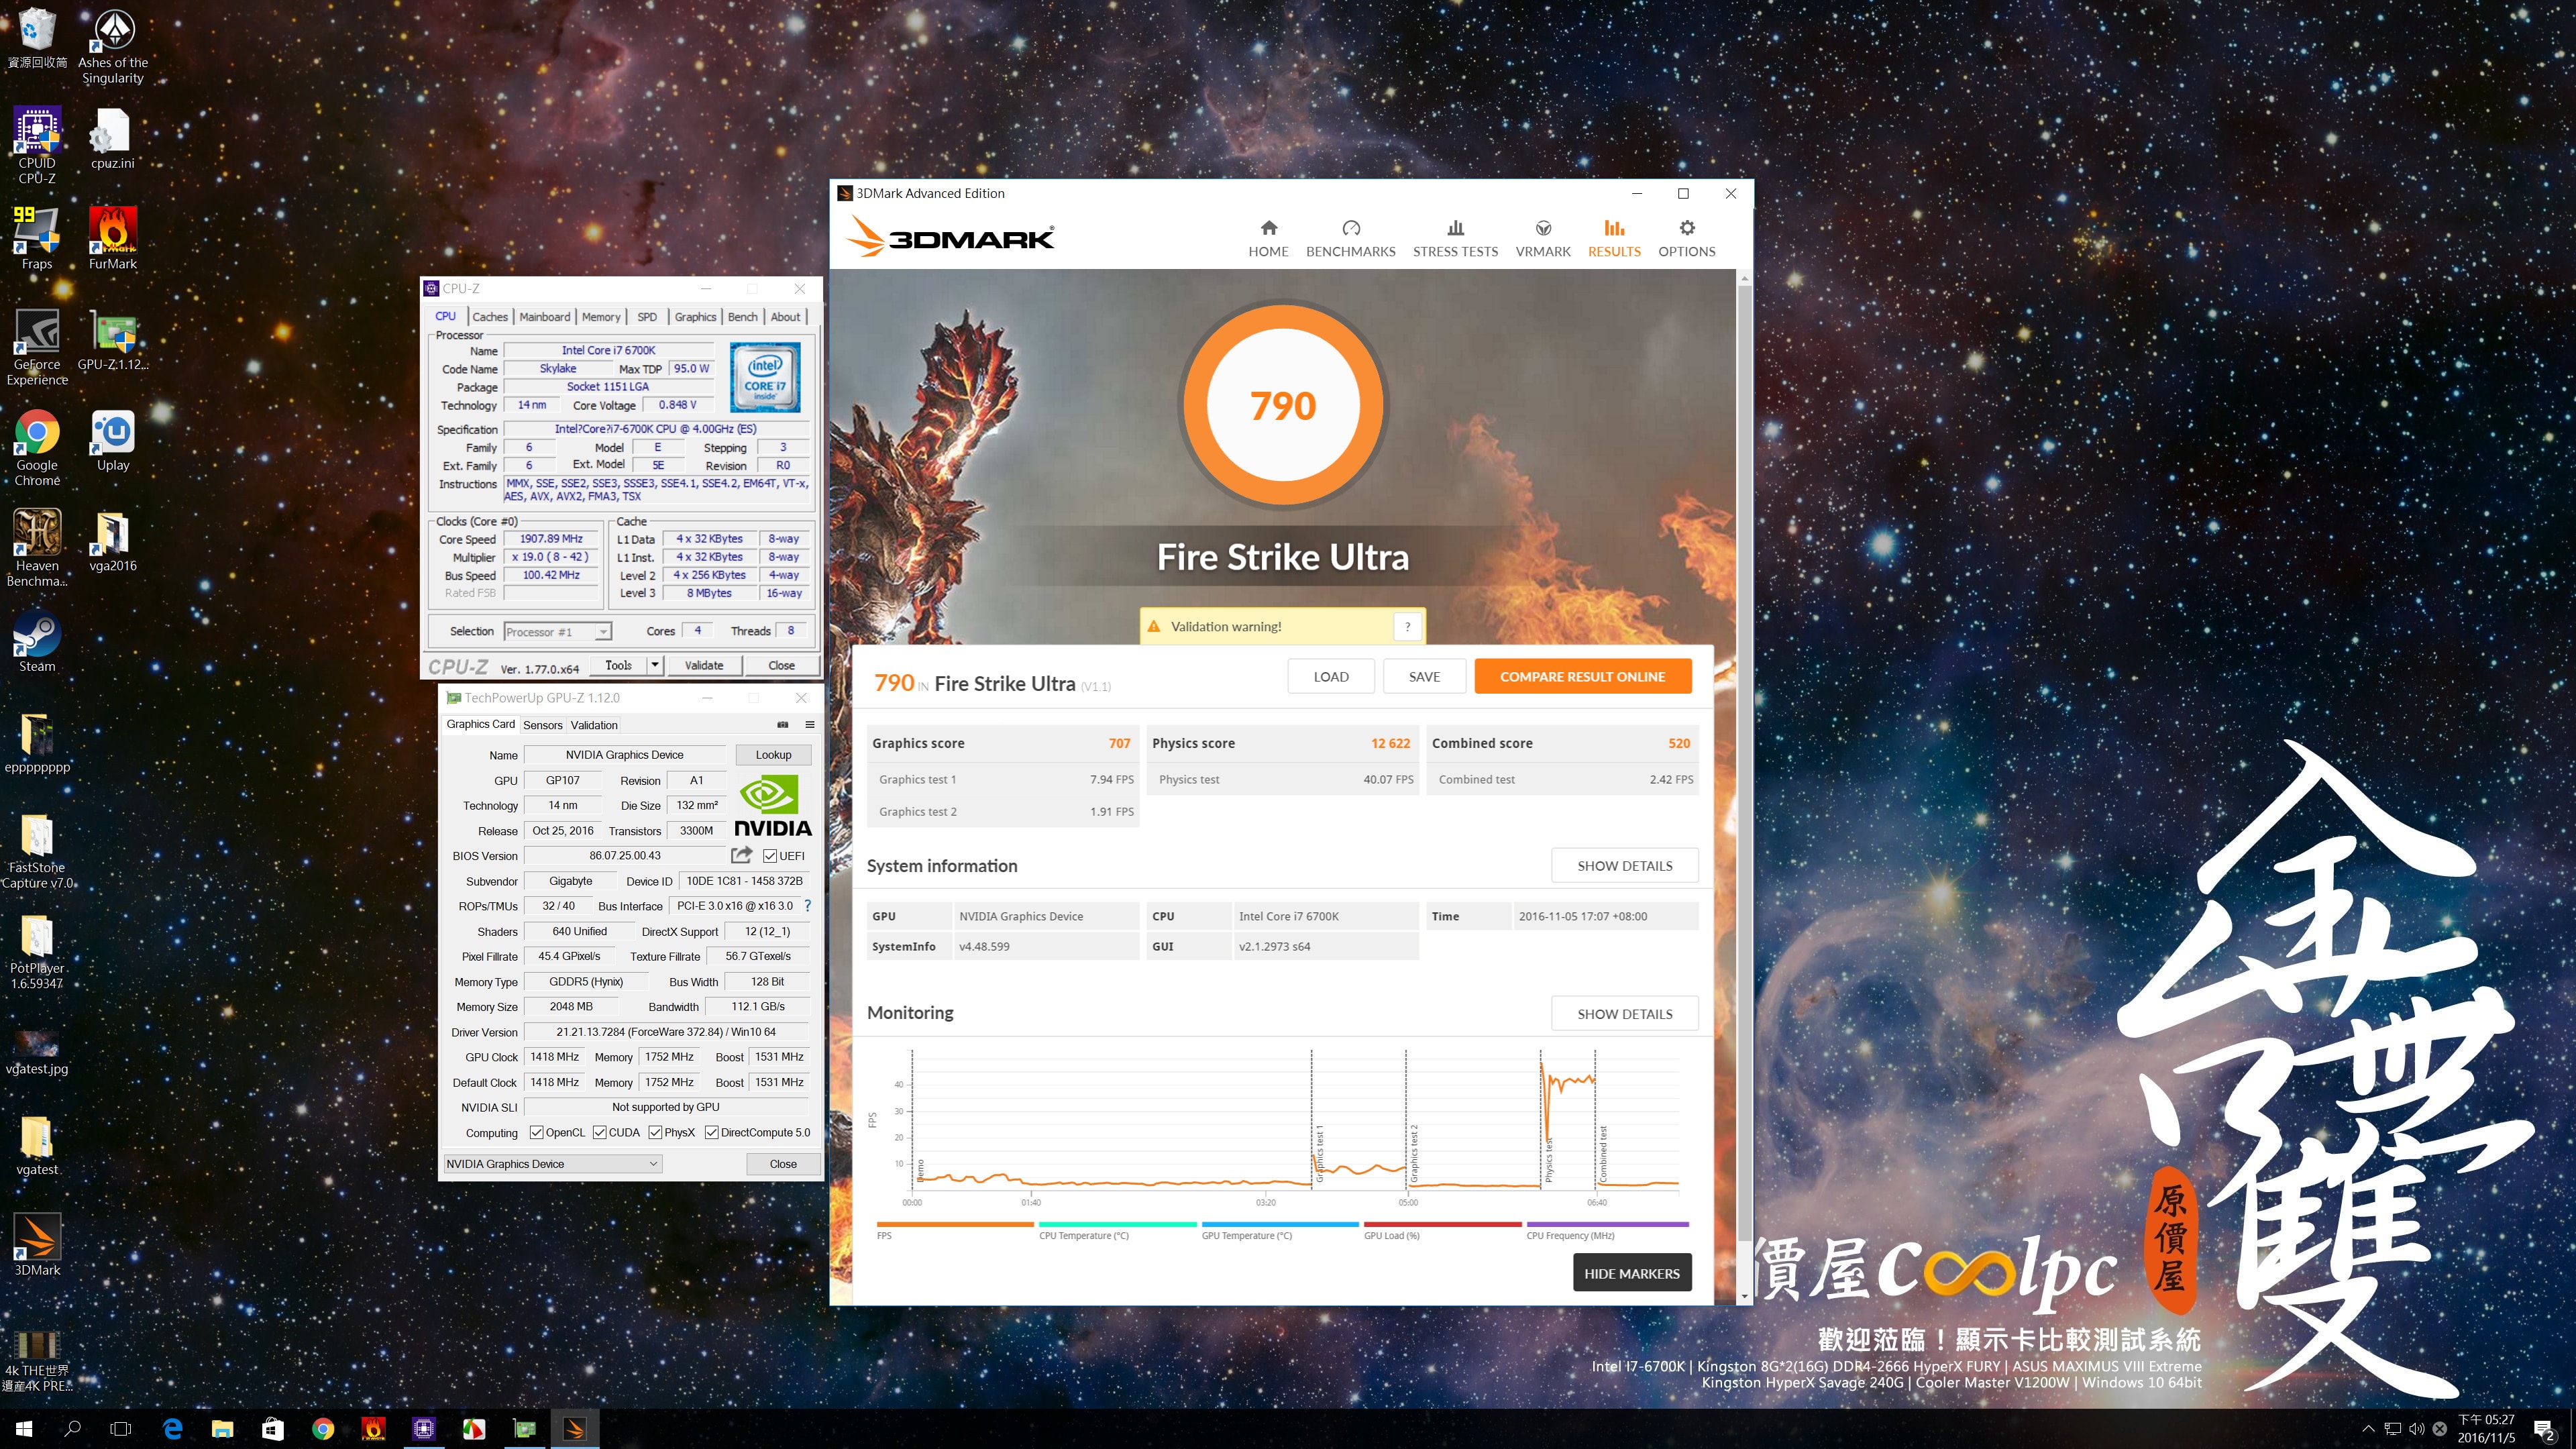Click the GPU-Z screenshot camera icon
This screenshot has height=1449, width=2576.
783,725
